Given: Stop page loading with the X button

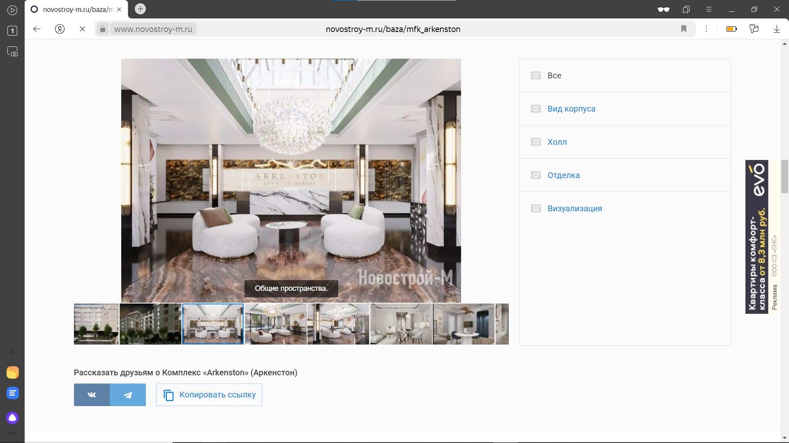Looking at the screenshot, I should (82, 29).
